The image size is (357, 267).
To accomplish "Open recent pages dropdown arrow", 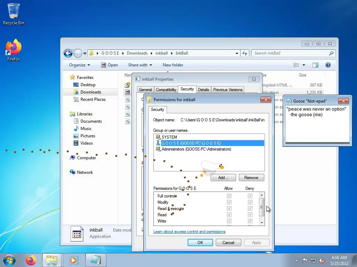I will pyautogui.click(x=85, y=54).
